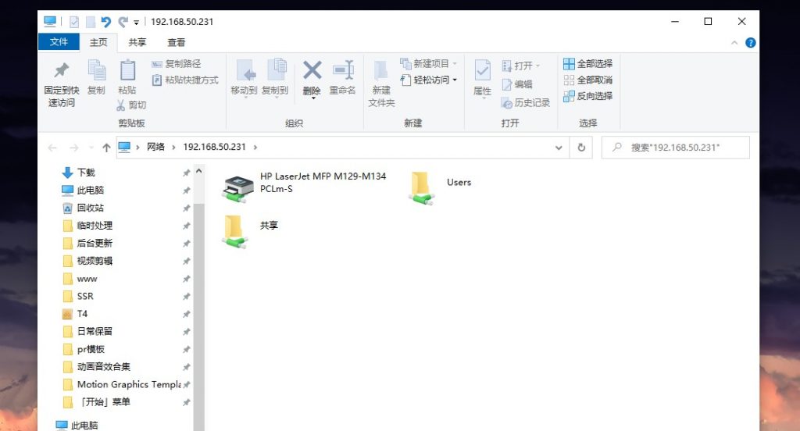Select the HP LaserJet MFP M129-M134 printer
The width and height of the screenshot is (800, 431).
pyautogui.click(x=305, y=187)
